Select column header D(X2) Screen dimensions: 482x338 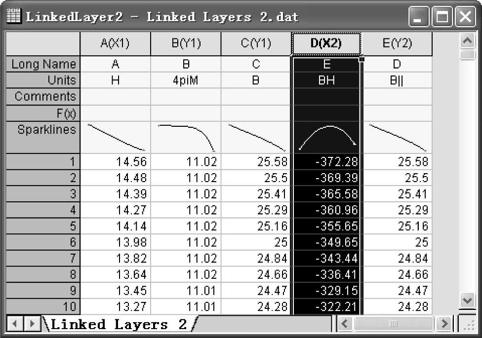tap(326, 43)
